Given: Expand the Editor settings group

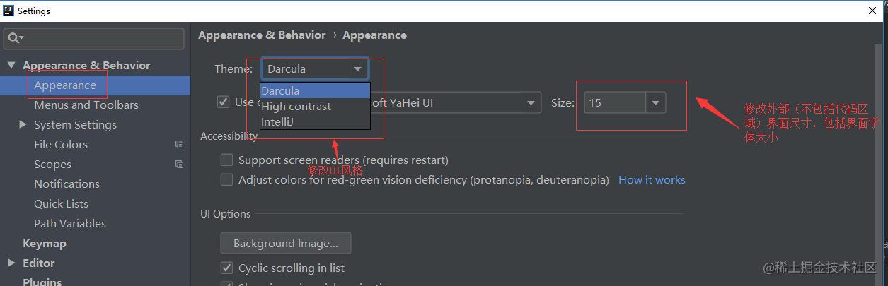Looking at the screenshot, I should (11, 263).
